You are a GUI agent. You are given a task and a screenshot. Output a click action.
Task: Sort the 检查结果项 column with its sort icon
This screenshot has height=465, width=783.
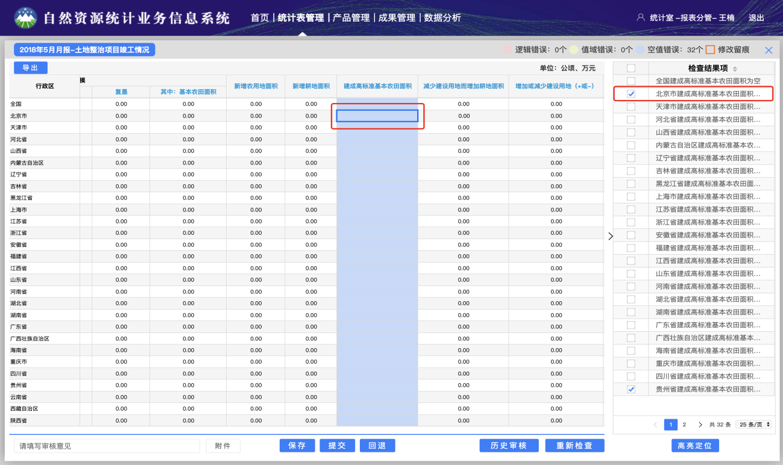point(735,69)
